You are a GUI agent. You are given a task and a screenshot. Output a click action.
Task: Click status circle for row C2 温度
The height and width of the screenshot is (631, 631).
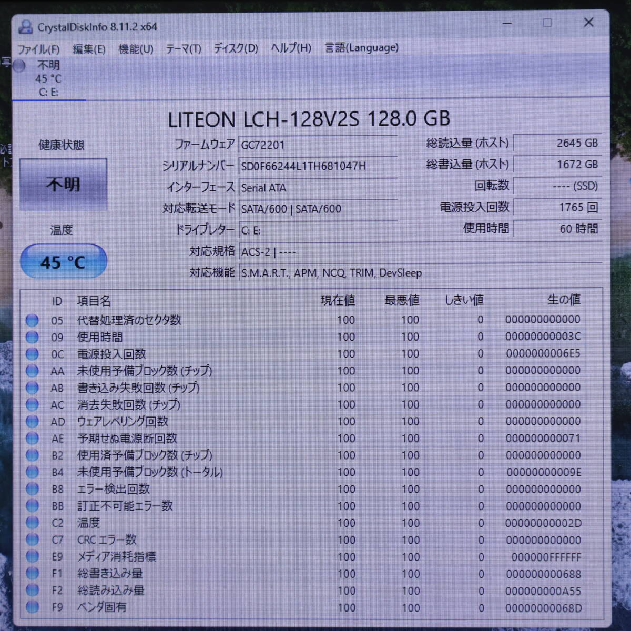pos(32,523)
